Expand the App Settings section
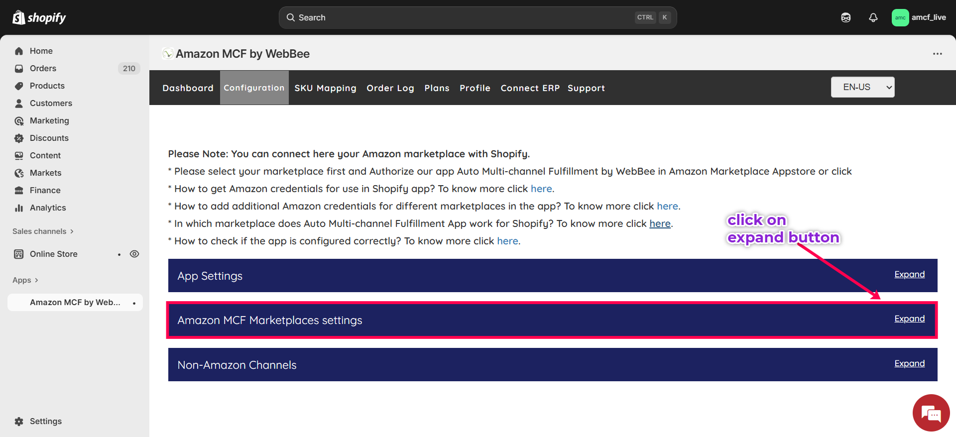 [909, 274]
